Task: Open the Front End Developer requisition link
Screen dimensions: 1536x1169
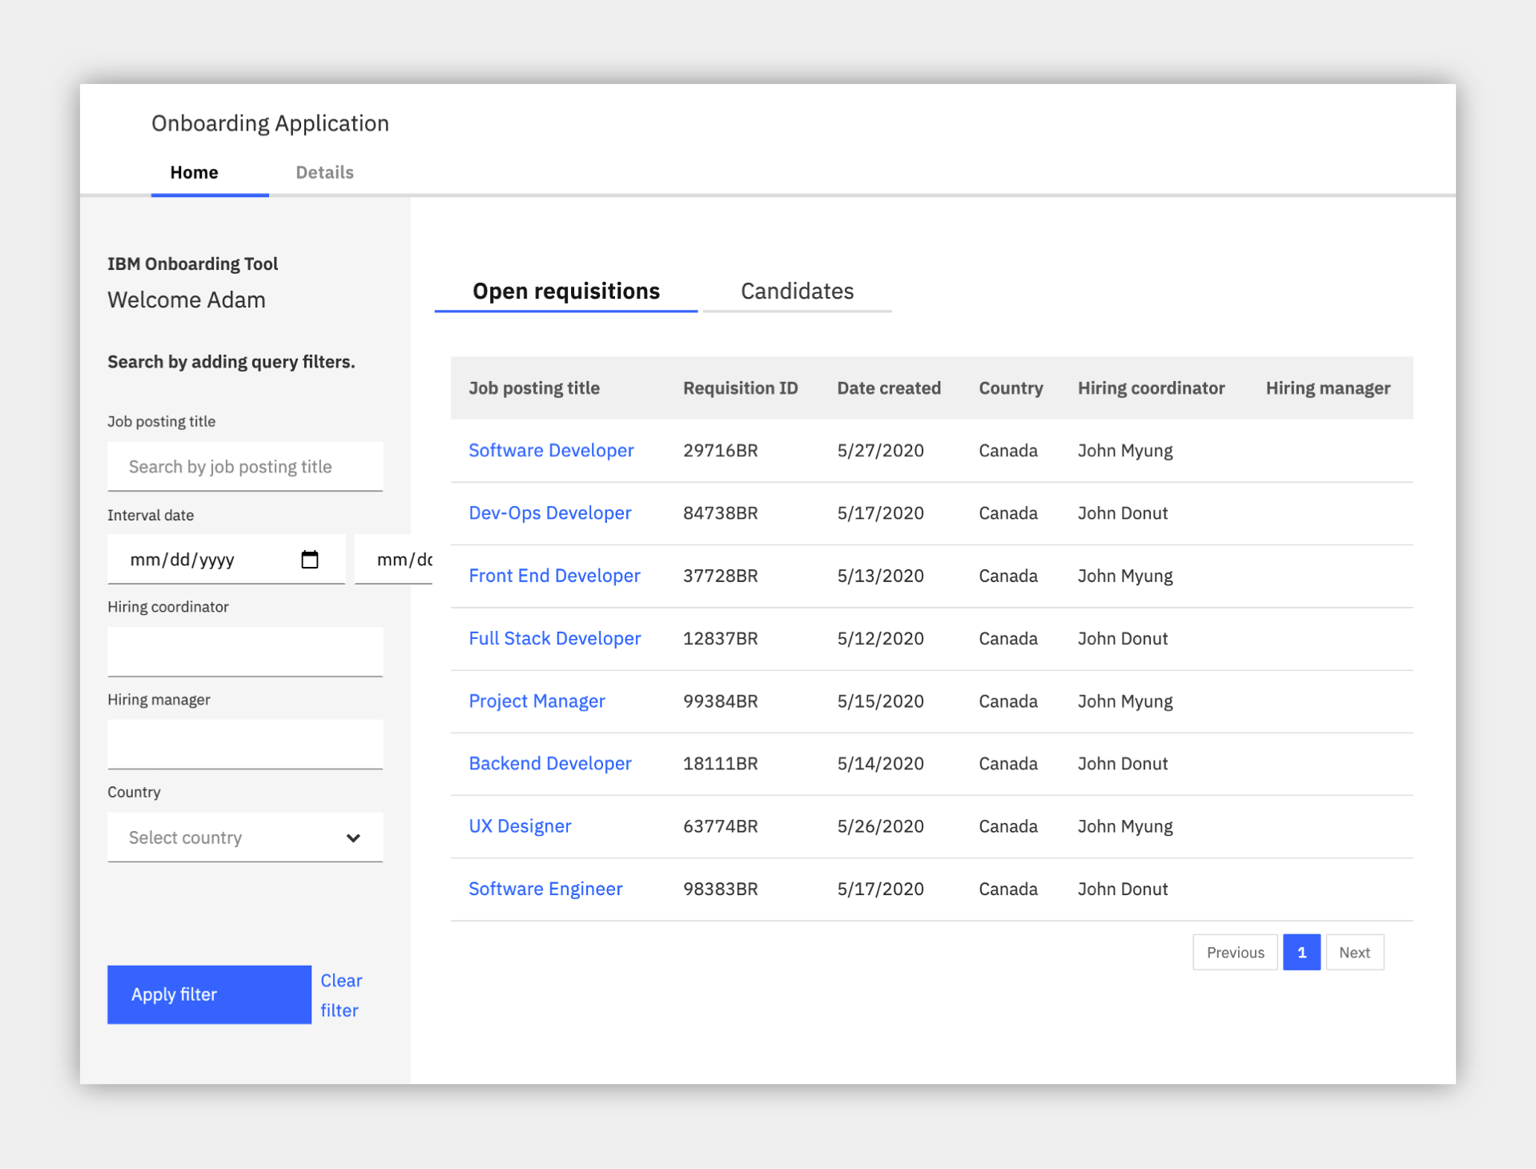Action: coord(554,576)
